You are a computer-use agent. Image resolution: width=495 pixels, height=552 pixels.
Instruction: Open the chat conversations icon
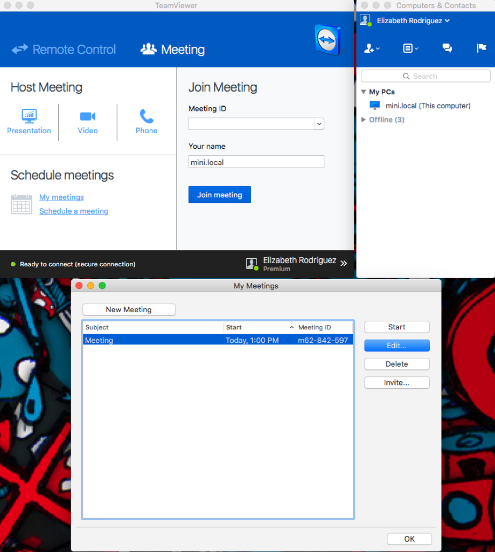click(447, 48)
